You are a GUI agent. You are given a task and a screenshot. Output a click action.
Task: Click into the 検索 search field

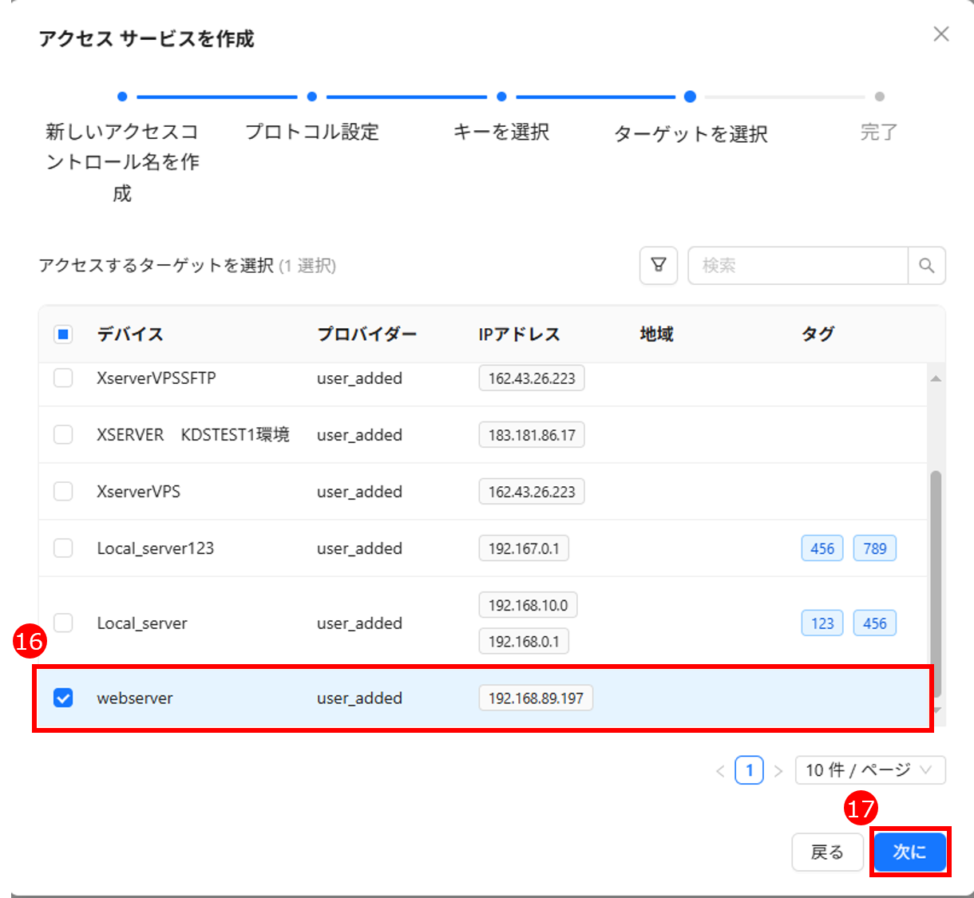[798, 265]
